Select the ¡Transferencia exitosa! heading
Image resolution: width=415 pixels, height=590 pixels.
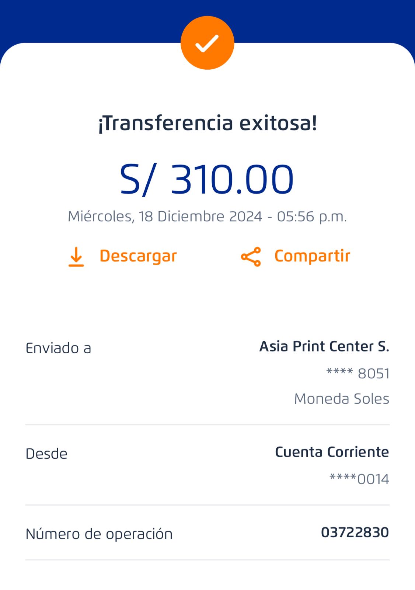(207, 123)
